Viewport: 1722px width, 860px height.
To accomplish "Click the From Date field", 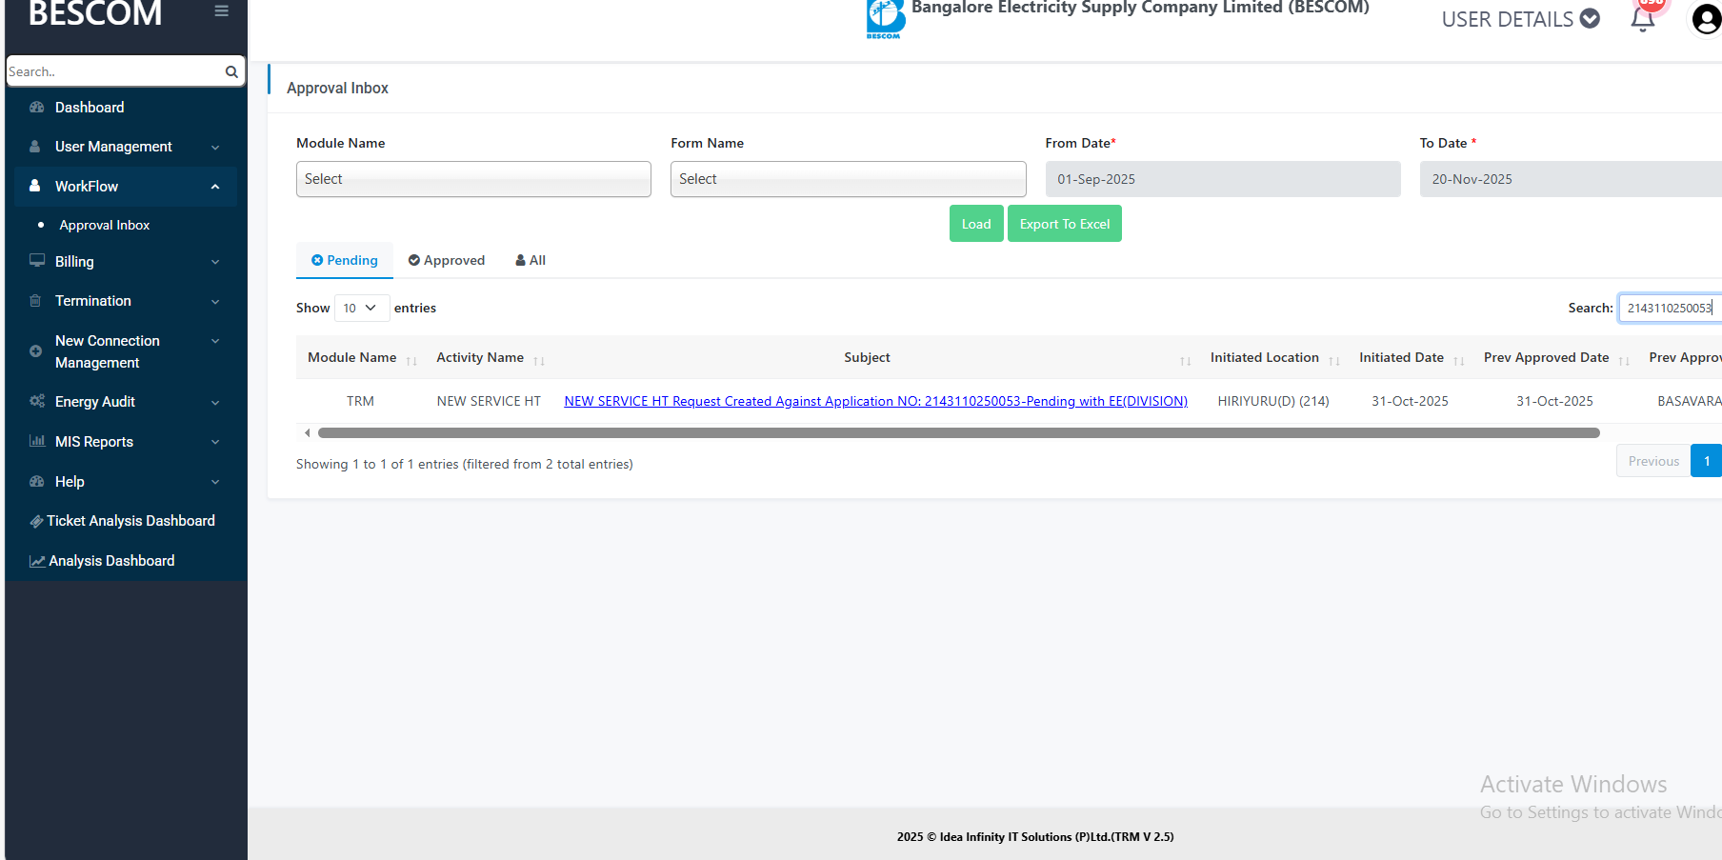I will (x=1223, y=179).
